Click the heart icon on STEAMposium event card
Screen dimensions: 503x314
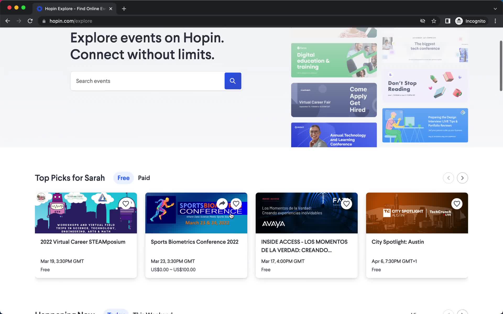(x=126, y=204)
